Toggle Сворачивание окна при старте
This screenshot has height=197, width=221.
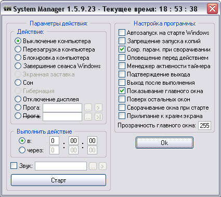pyautogui.click(x=122, y=108)
